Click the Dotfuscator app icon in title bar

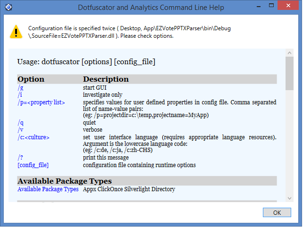tap(8, 8)
